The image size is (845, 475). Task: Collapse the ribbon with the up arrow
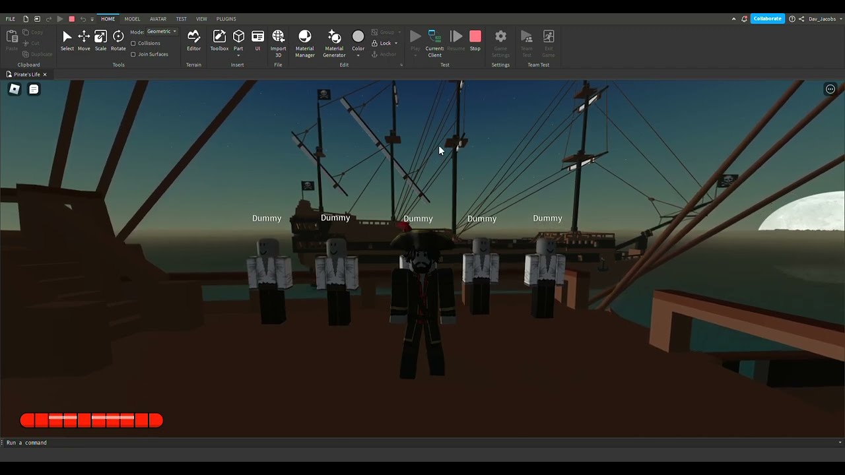click(x=733, y=19)
